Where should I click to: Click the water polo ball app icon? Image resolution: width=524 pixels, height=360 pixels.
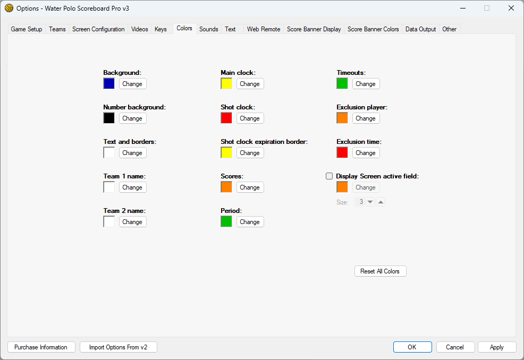[x=9, y=8]
